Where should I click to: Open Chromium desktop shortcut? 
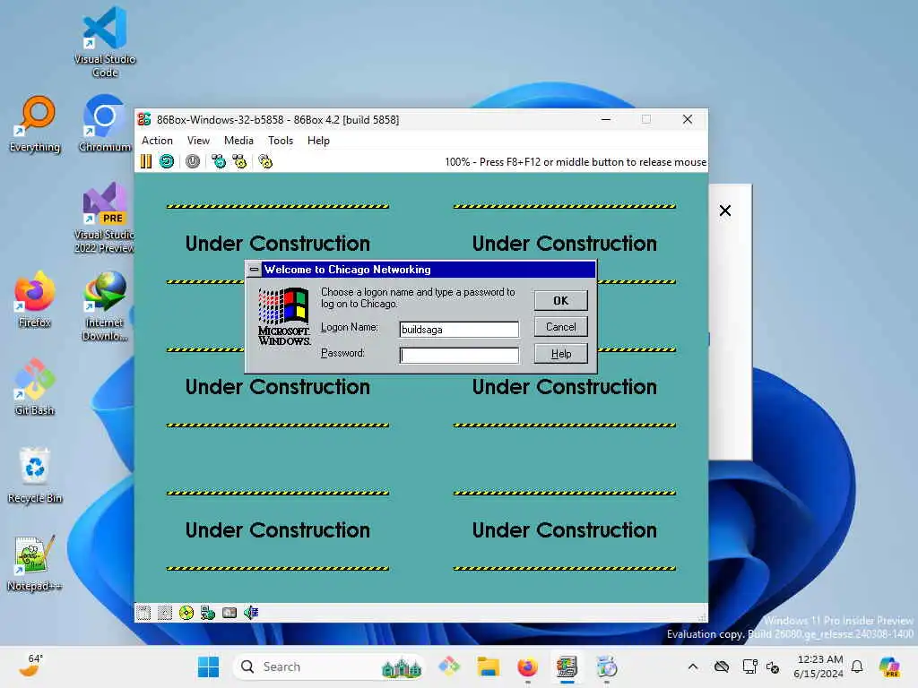pyautogui.click(x=105, y=124)
